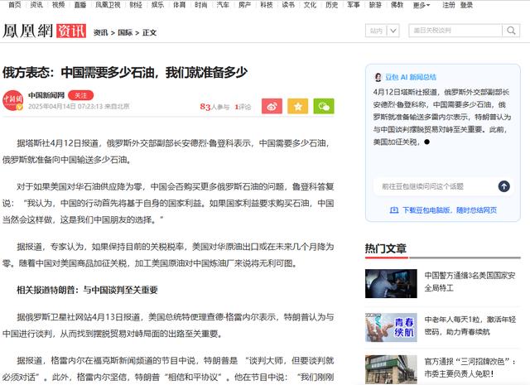
Task: Share article to Weibo
Action: [272, 106]
